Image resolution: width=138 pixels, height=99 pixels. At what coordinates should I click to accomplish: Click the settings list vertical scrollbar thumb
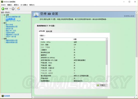pos(107,53)
